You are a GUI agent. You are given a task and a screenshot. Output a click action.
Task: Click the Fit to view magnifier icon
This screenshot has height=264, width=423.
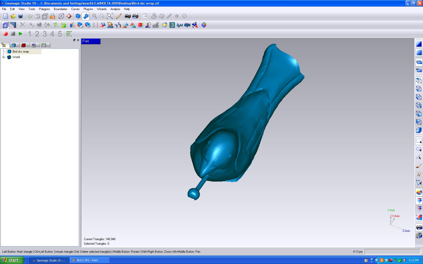point(110,16)
